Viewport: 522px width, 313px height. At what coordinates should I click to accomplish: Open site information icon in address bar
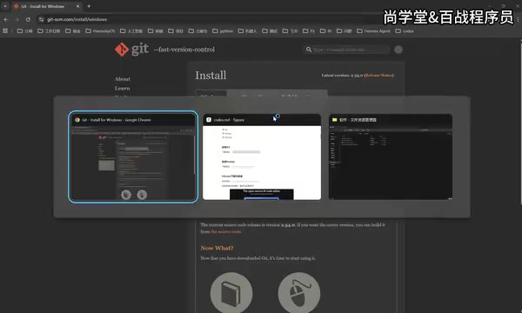(x=41, y=20)
